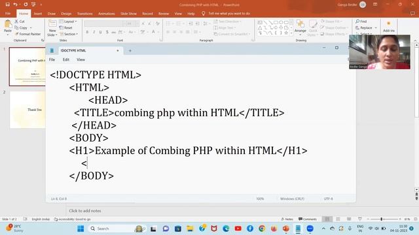The width and height of the screenshot is (419, 235).
Task: Click the font name combo box
Action: coord(104,23)
